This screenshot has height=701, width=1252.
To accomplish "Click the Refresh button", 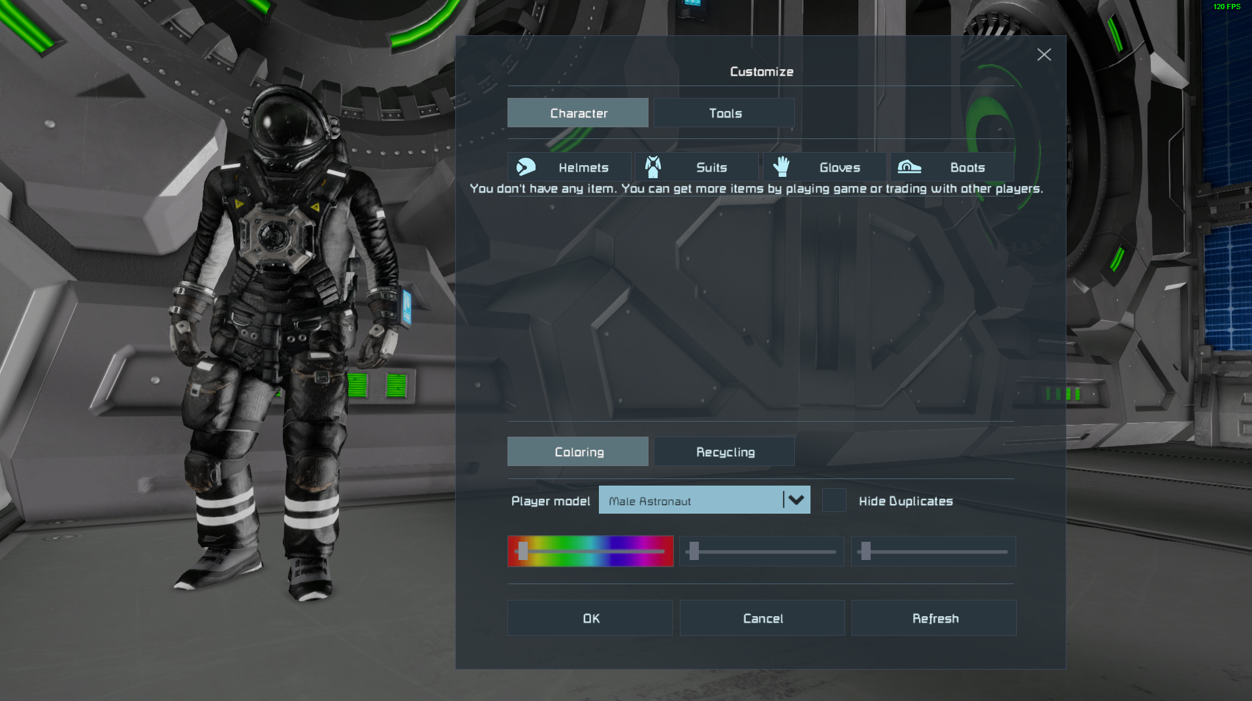I will point(934,618).
